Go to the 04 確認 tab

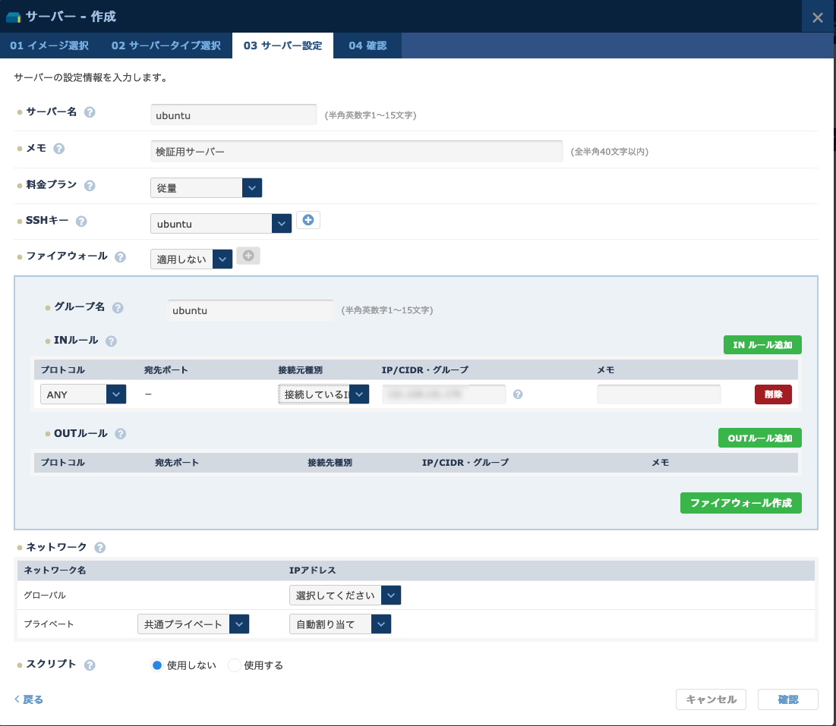[x=368, y=46]
